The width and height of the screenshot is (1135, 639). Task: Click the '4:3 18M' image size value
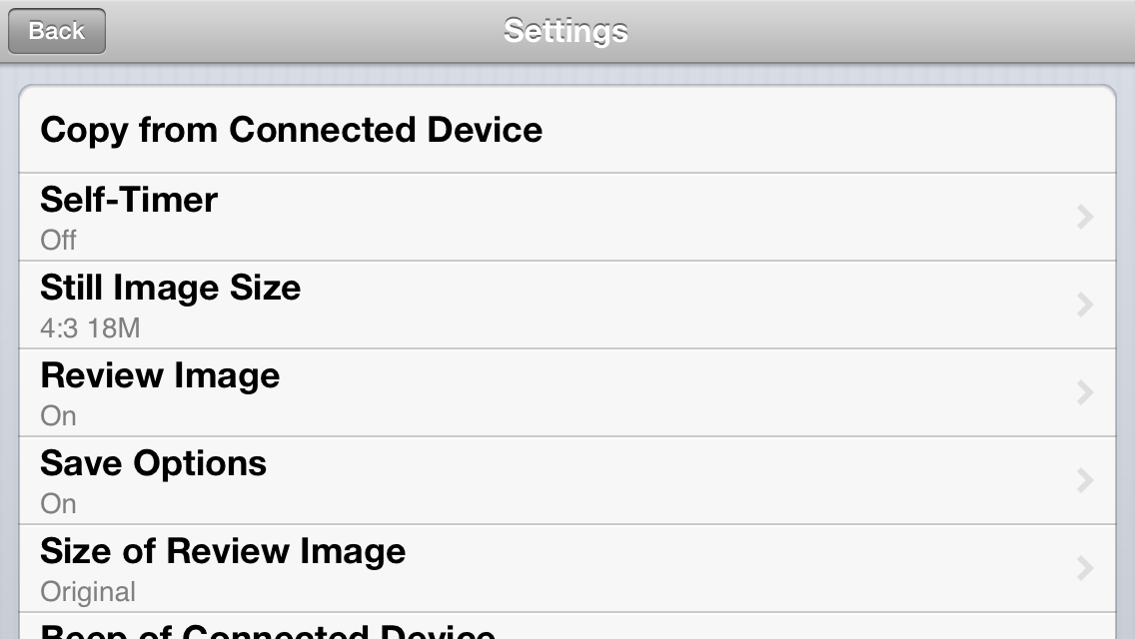click(x=90, y=328)
